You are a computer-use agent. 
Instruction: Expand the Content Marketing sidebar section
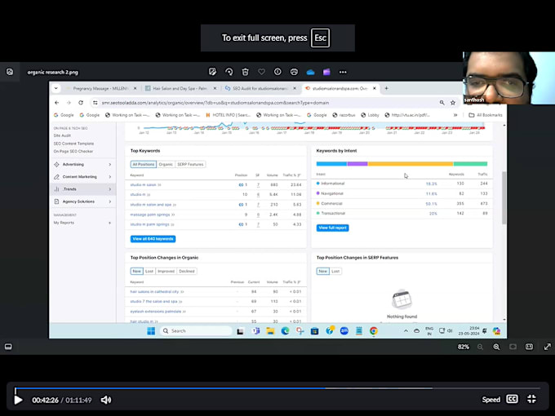coord(82,177)
